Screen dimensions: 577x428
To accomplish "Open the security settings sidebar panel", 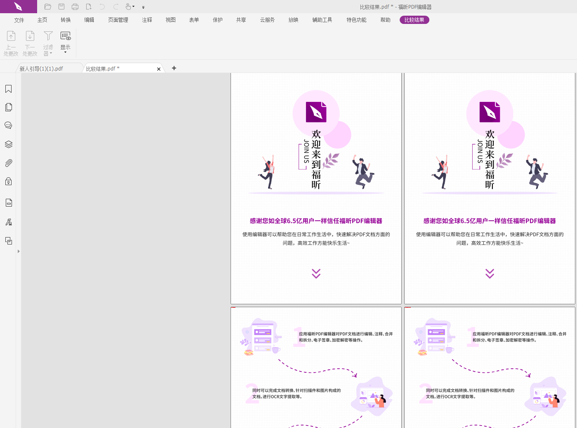I will [x=8, y=181].
